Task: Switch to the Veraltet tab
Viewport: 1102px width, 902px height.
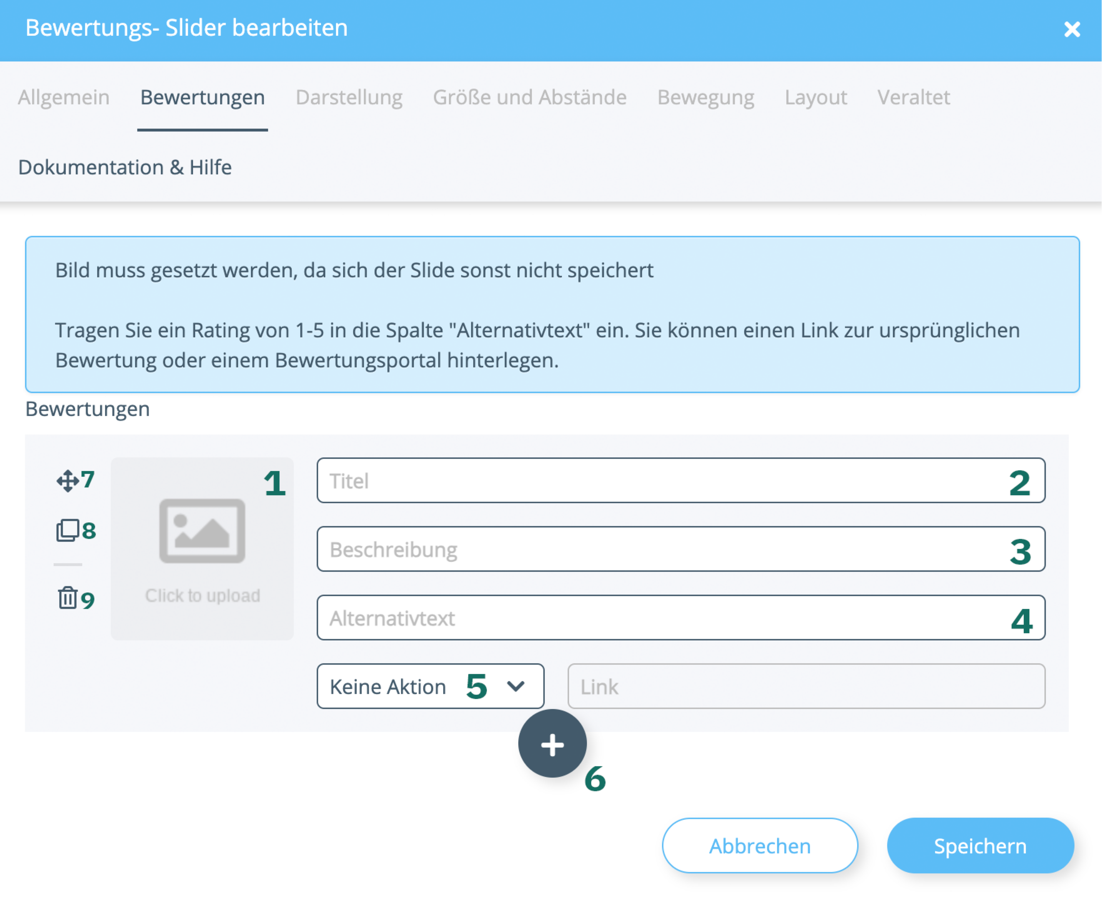Action: coord(913,97)
